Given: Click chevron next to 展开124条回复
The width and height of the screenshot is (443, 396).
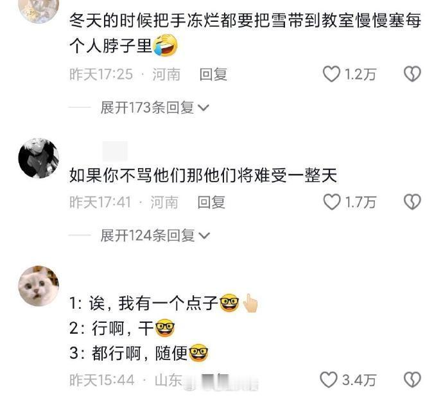Looking at the screenshot, I should click(x=204, y=236).
